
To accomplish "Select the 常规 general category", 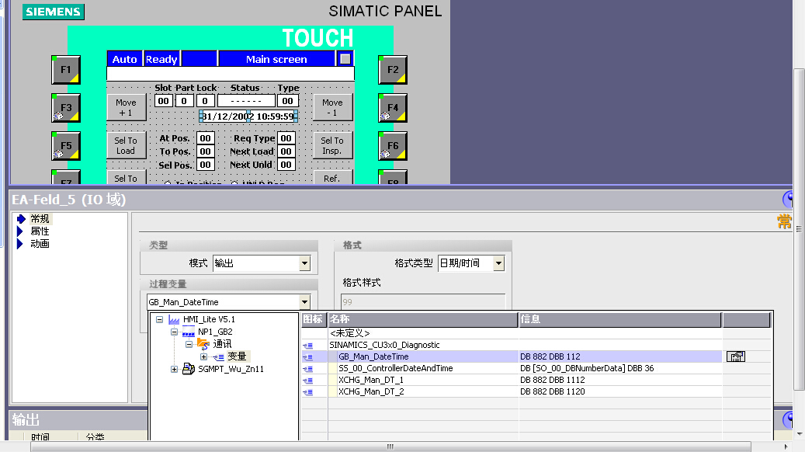I will (40, 219).
